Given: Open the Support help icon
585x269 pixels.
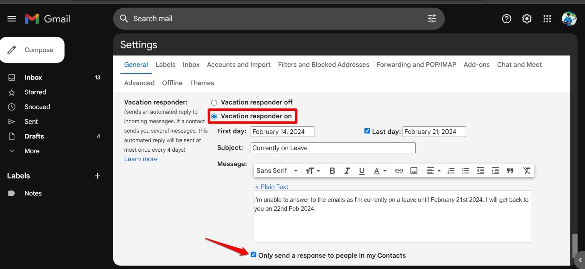Looking at the screenshot, I should pos(507,19).
